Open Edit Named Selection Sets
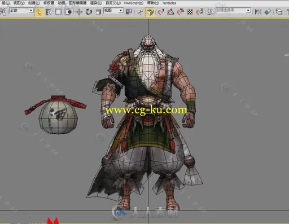The width and height of the screenshot is (289, 224). (x=211, y=12)
